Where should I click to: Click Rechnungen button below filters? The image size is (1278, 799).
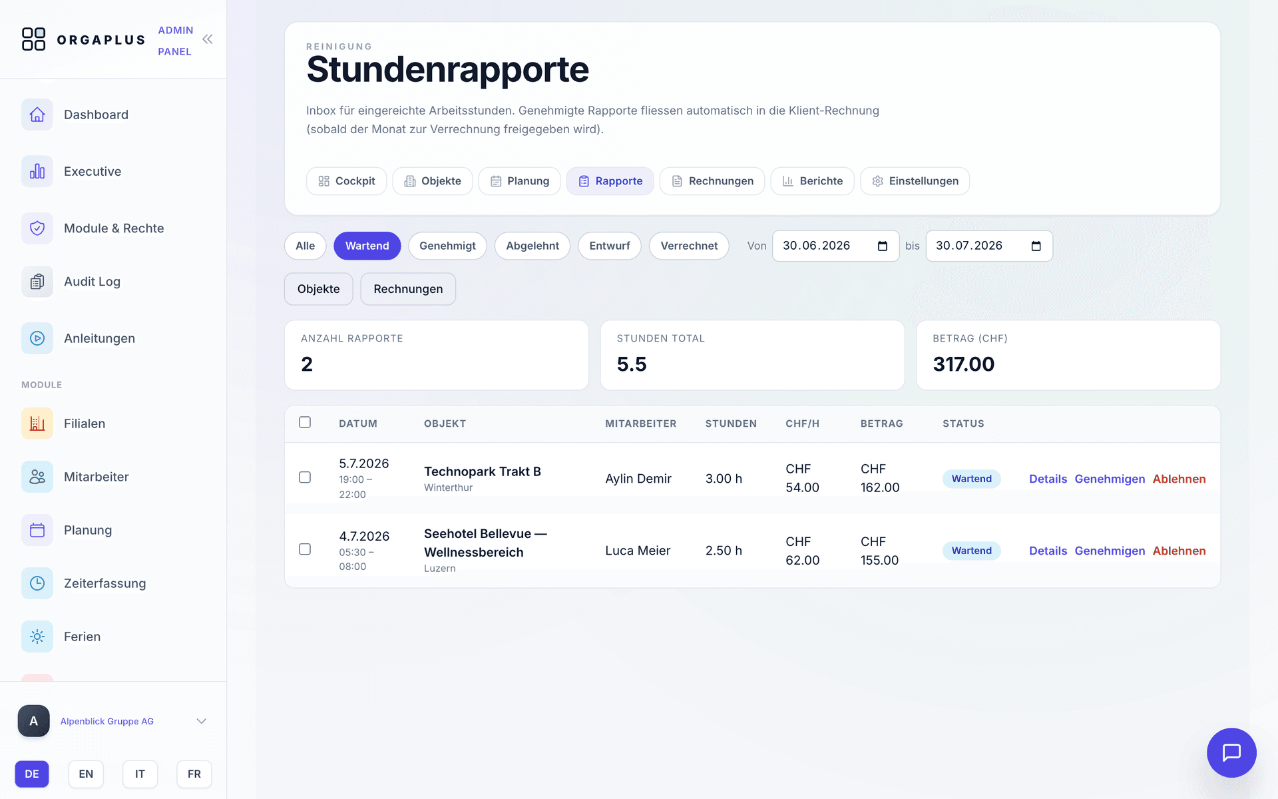click(408, 289)
